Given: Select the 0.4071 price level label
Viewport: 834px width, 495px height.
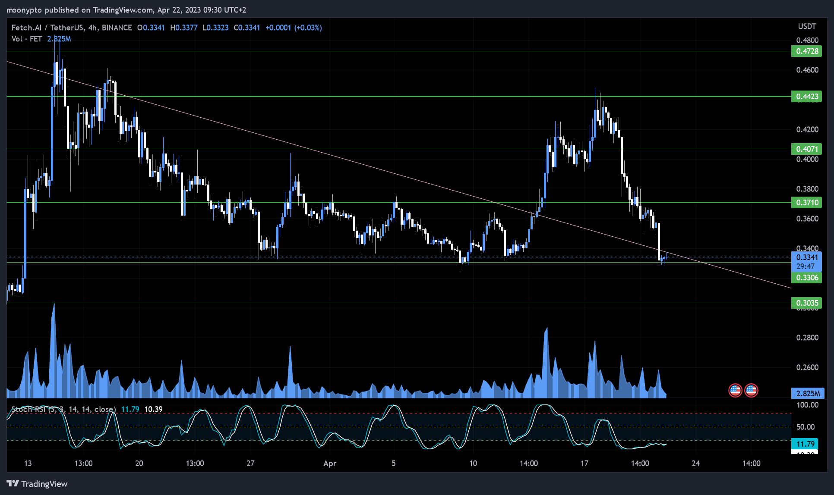Looking at the screenshot, I should coord(806,149).
